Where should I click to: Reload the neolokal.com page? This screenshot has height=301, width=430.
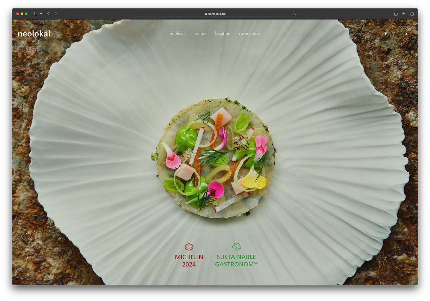294,14
